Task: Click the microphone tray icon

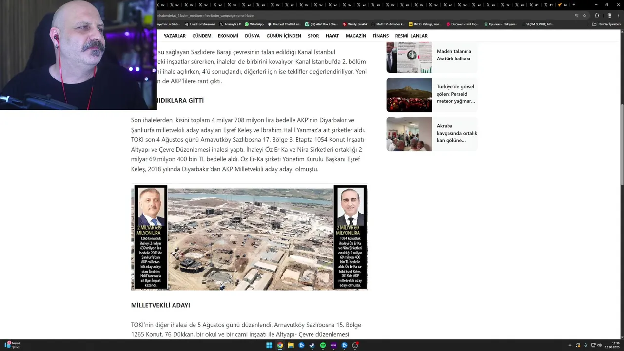Action: 585,345
